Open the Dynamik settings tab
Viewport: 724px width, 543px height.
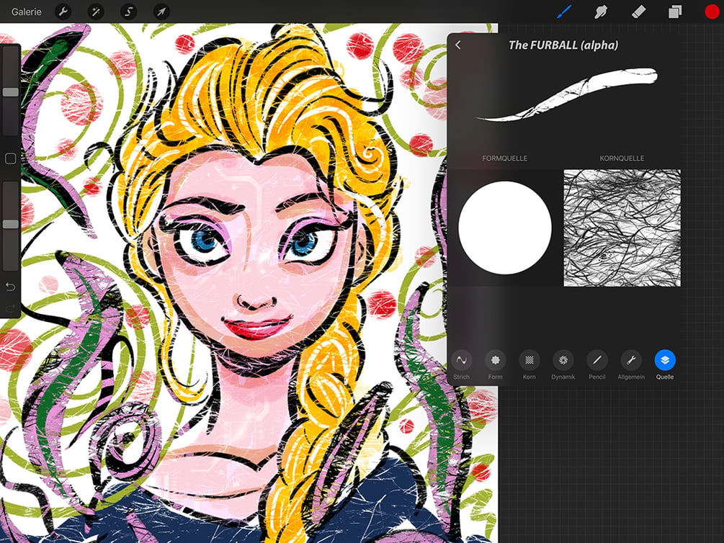(x=563, y=365)
